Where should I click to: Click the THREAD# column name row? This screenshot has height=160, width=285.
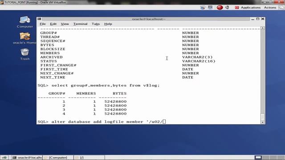point(50,37)
